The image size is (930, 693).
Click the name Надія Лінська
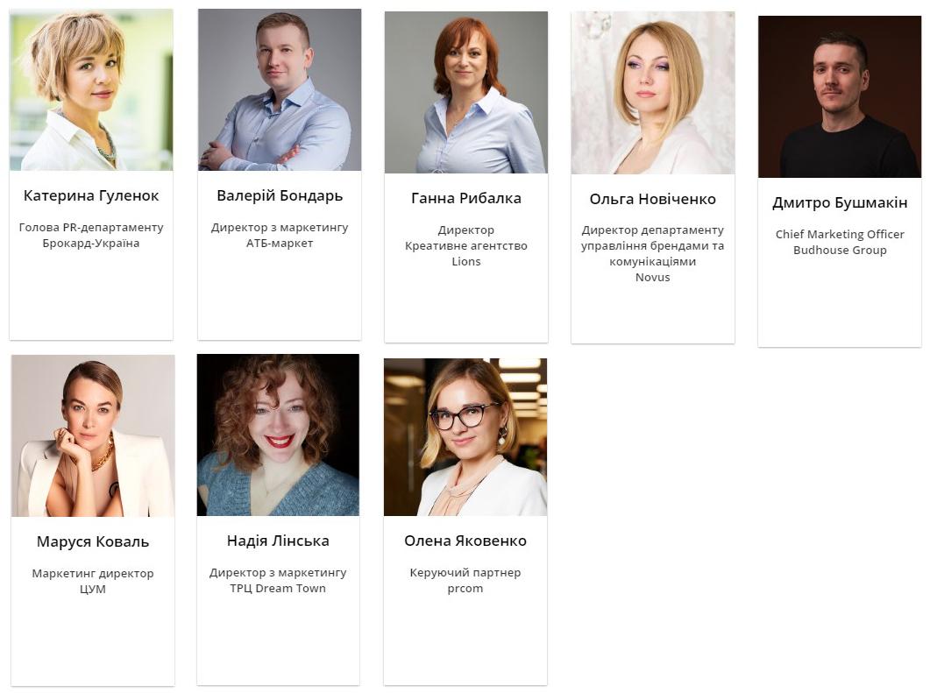pos(278,541)
